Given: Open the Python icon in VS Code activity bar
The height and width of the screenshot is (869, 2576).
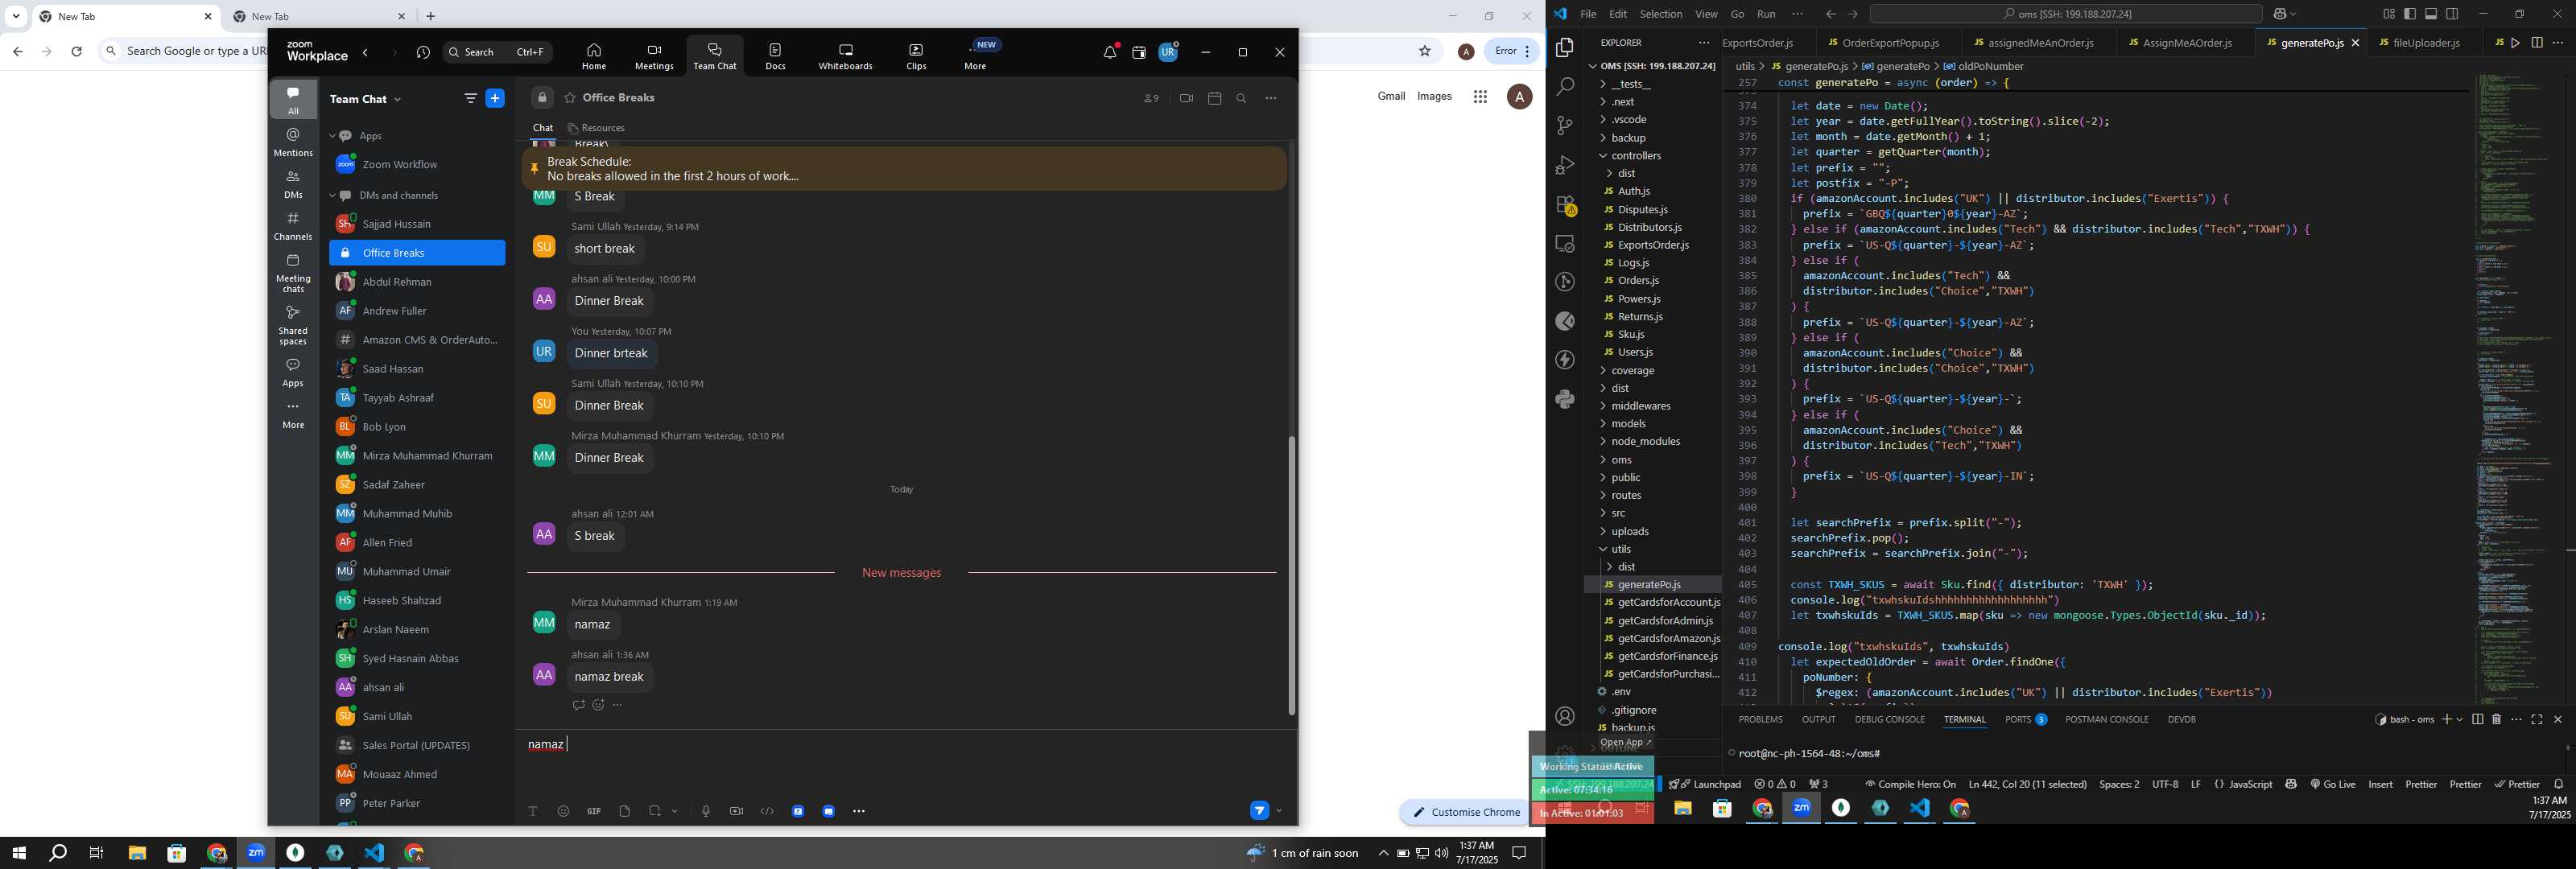Looking at the screenshot, I should click(1565, 399).
